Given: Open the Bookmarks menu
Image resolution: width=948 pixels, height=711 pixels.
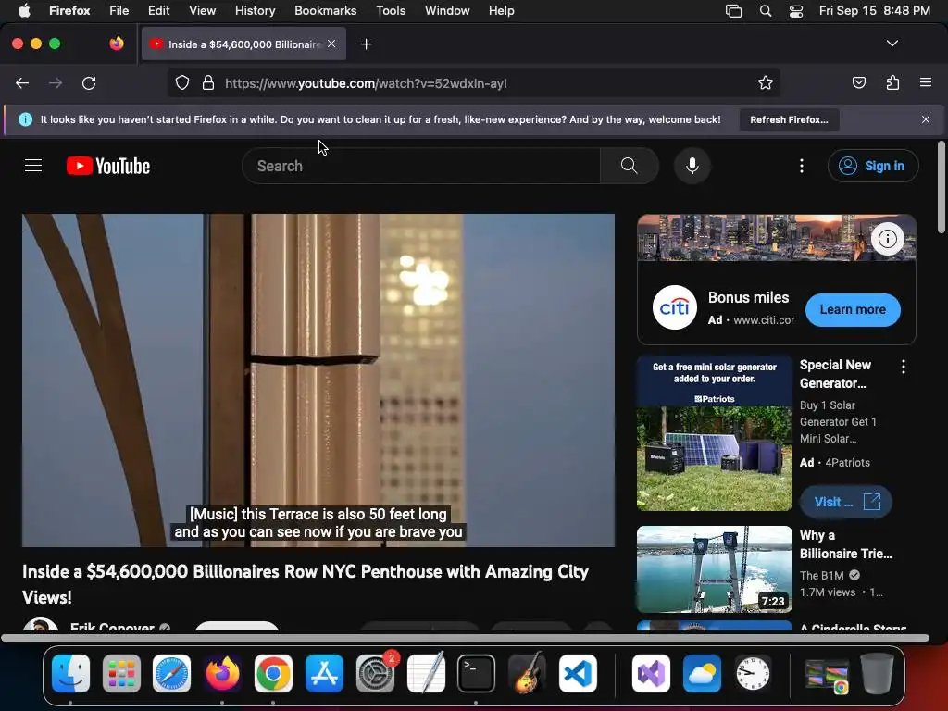Looking at the screenshot, I should [x=325, y=11].
